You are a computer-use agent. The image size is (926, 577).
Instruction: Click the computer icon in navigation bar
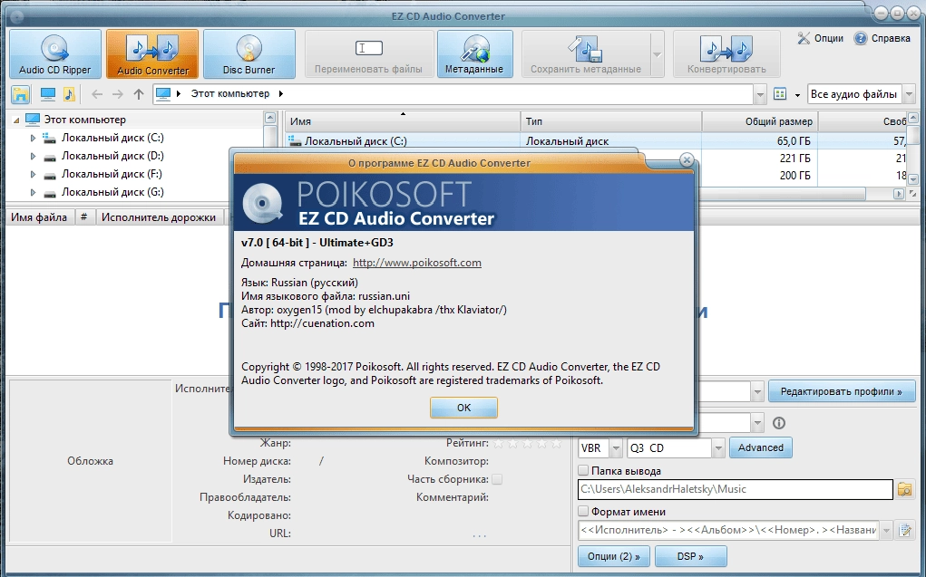tap(47, 94)
